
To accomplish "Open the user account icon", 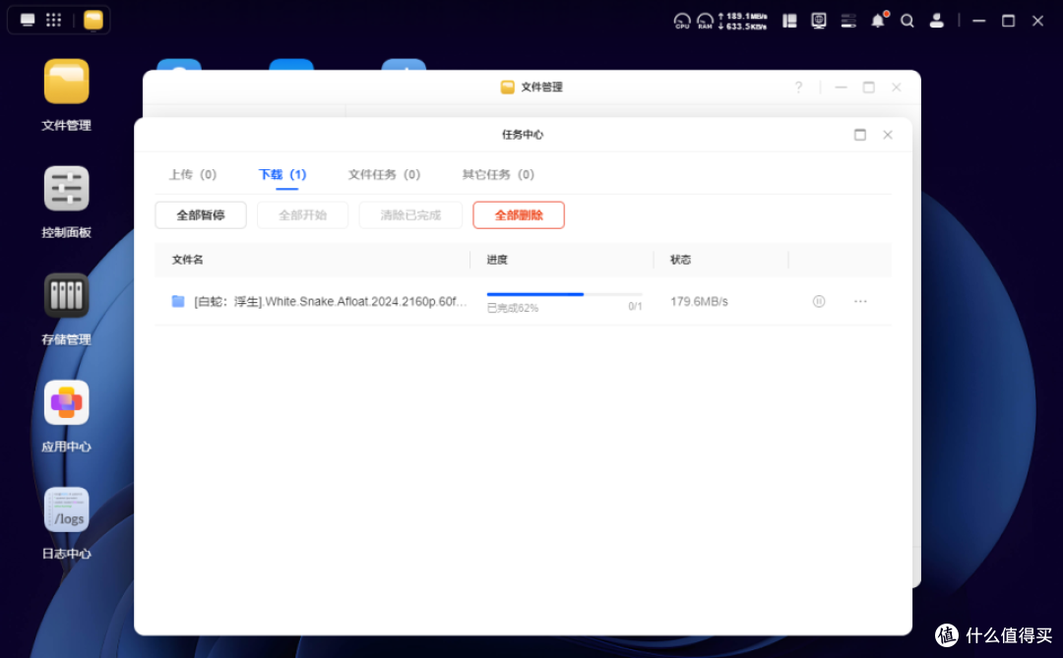I will tap(937, 21).
